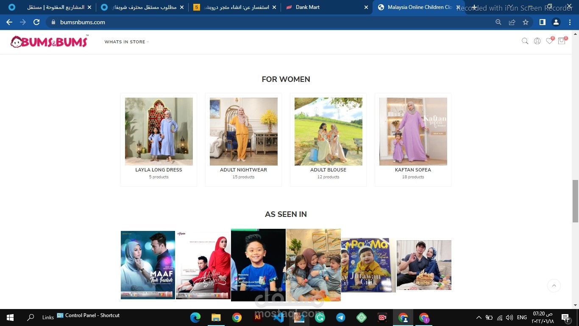Bookmark this page with star icon
The image size is (579, 326).
pos(526,22)
